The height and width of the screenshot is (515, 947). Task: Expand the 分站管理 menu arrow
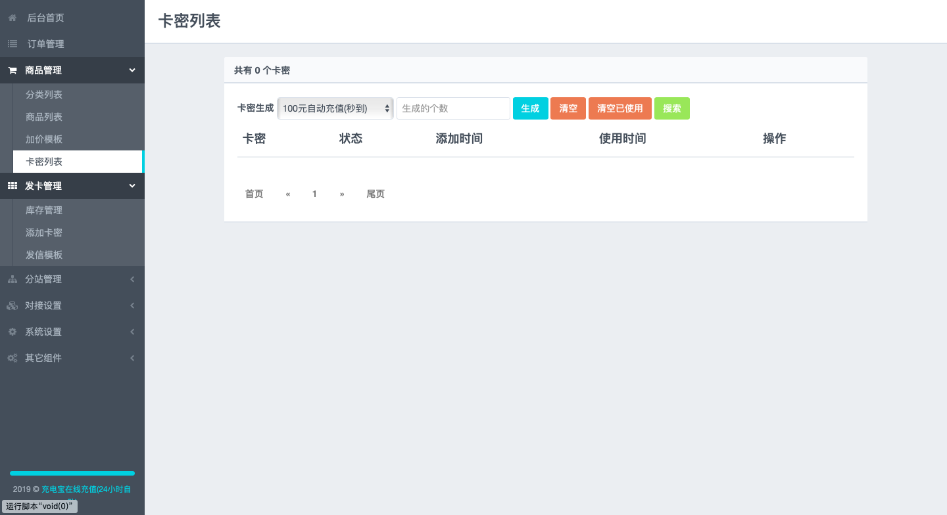click(x=132, y=279)
